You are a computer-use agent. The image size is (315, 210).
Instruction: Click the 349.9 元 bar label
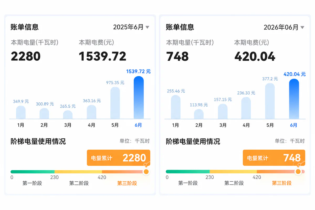[21, 101]
